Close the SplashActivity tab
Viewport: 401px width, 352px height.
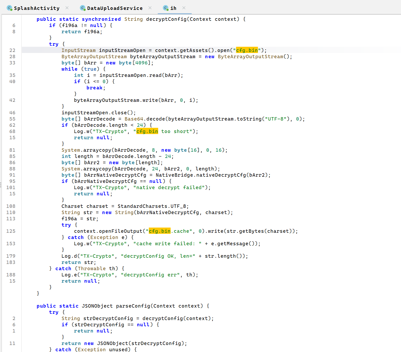[x=67, y=8]
